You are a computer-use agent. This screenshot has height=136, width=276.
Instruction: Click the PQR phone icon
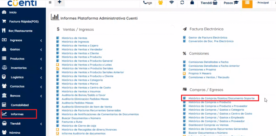147,3
